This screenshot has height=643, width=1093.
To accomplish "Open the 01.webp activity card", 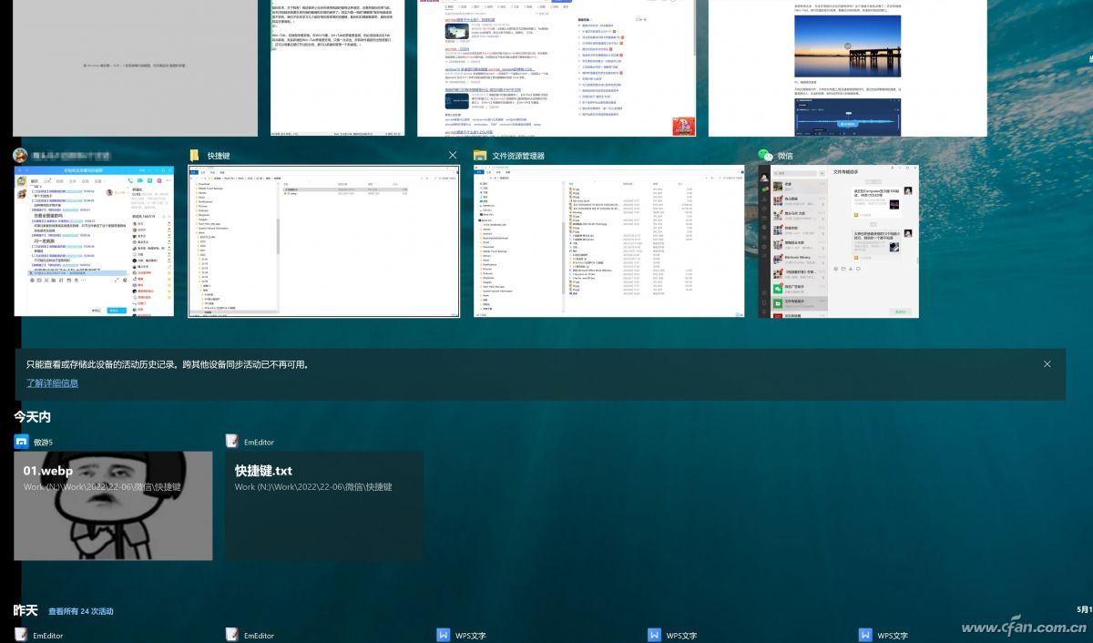I will (113, 506).
